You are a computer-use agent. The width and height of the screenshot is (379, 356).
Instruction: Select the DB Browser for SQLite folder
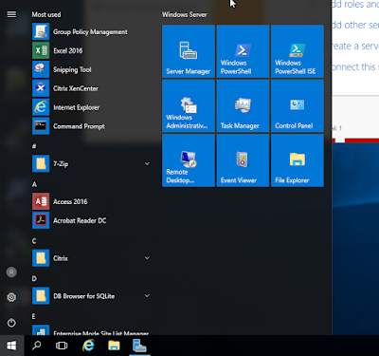92,296
